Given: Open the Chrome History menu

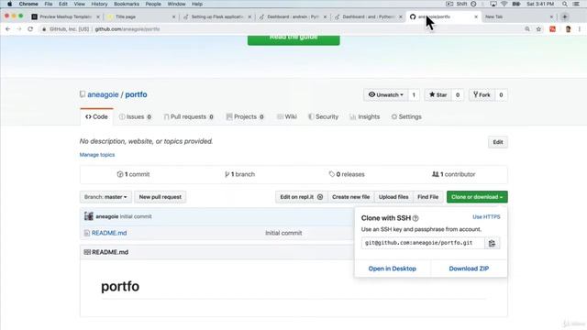Looking at the screenshot, I should (x=99, y=4).
